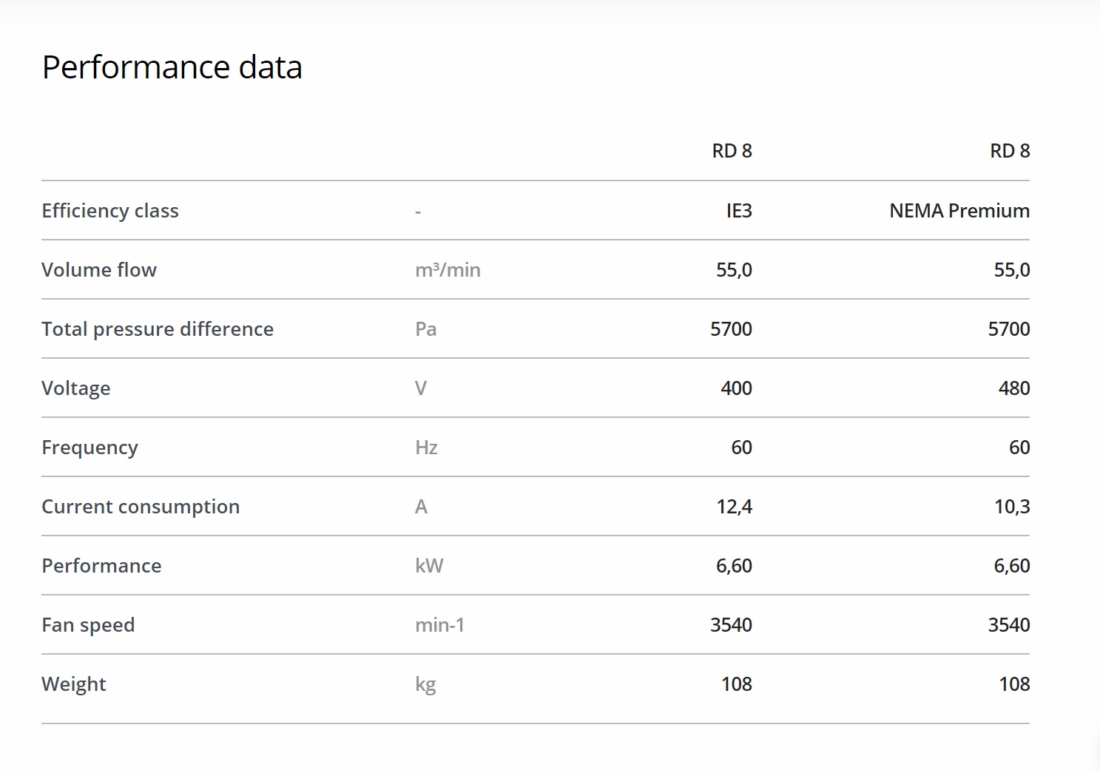Click the m³/min unit text
The height and width of the screenshot is (773, 1100).
coord(448,270)
